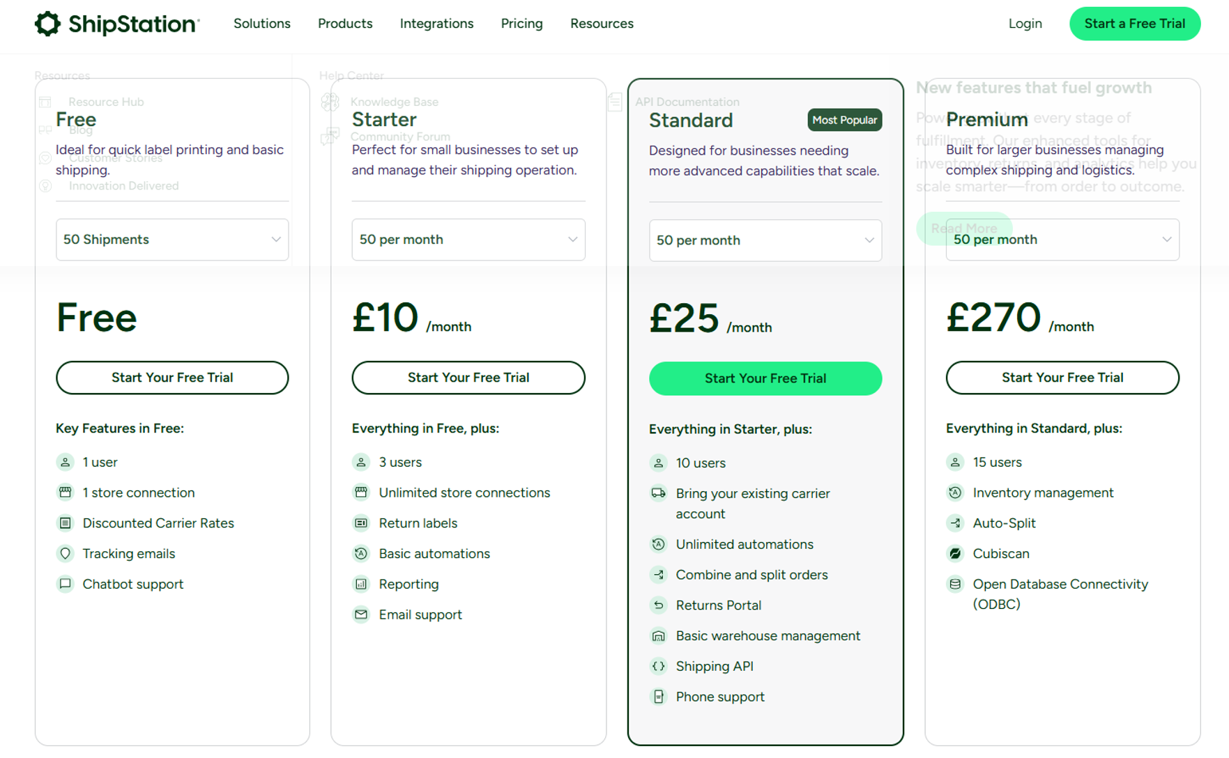This screenshot has width=1229, height=758.
Task: Click the Chatbot support speech bubble icon
Action: [x=65, y=584]
